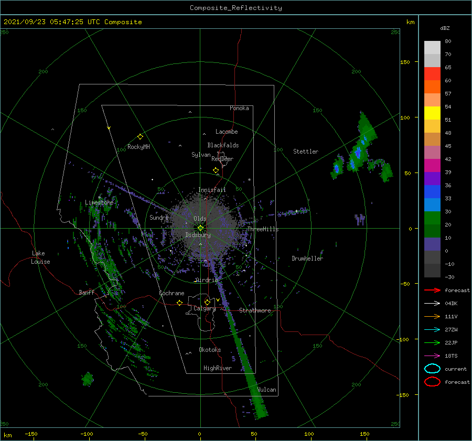
Task: Select the white 04DK arrow symbol
Action: coord(432,304)
